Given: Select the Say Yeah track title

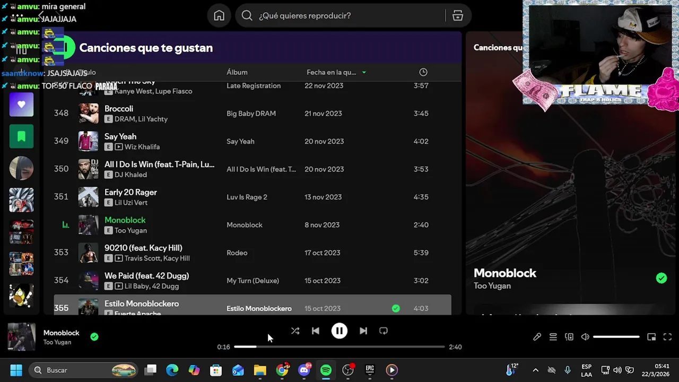Looking at the screenshot, I should point(120,136).
